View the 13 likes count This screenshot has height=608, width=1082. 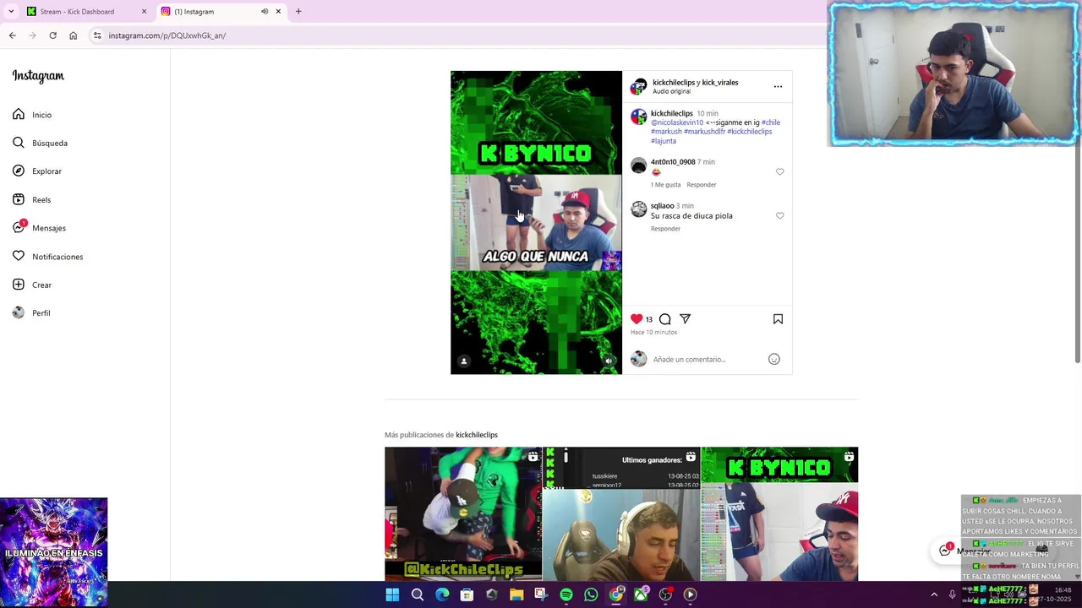[649, 319]
